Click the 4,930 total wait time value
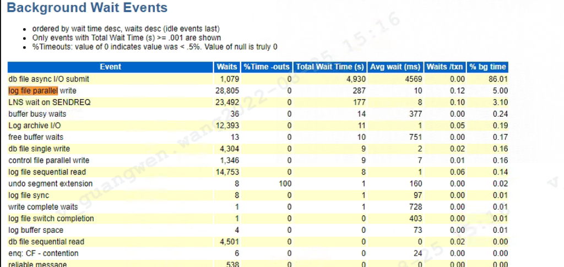 click(x=357, y=79)
